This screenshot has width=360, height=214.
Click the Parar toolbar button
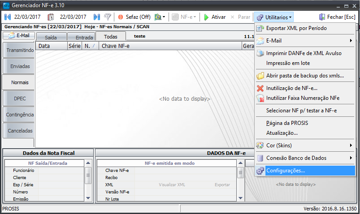coord(240,17)
